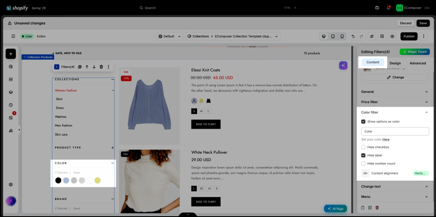
Task: Switch to tablet device preview
Action: click(x=333, y=36)
